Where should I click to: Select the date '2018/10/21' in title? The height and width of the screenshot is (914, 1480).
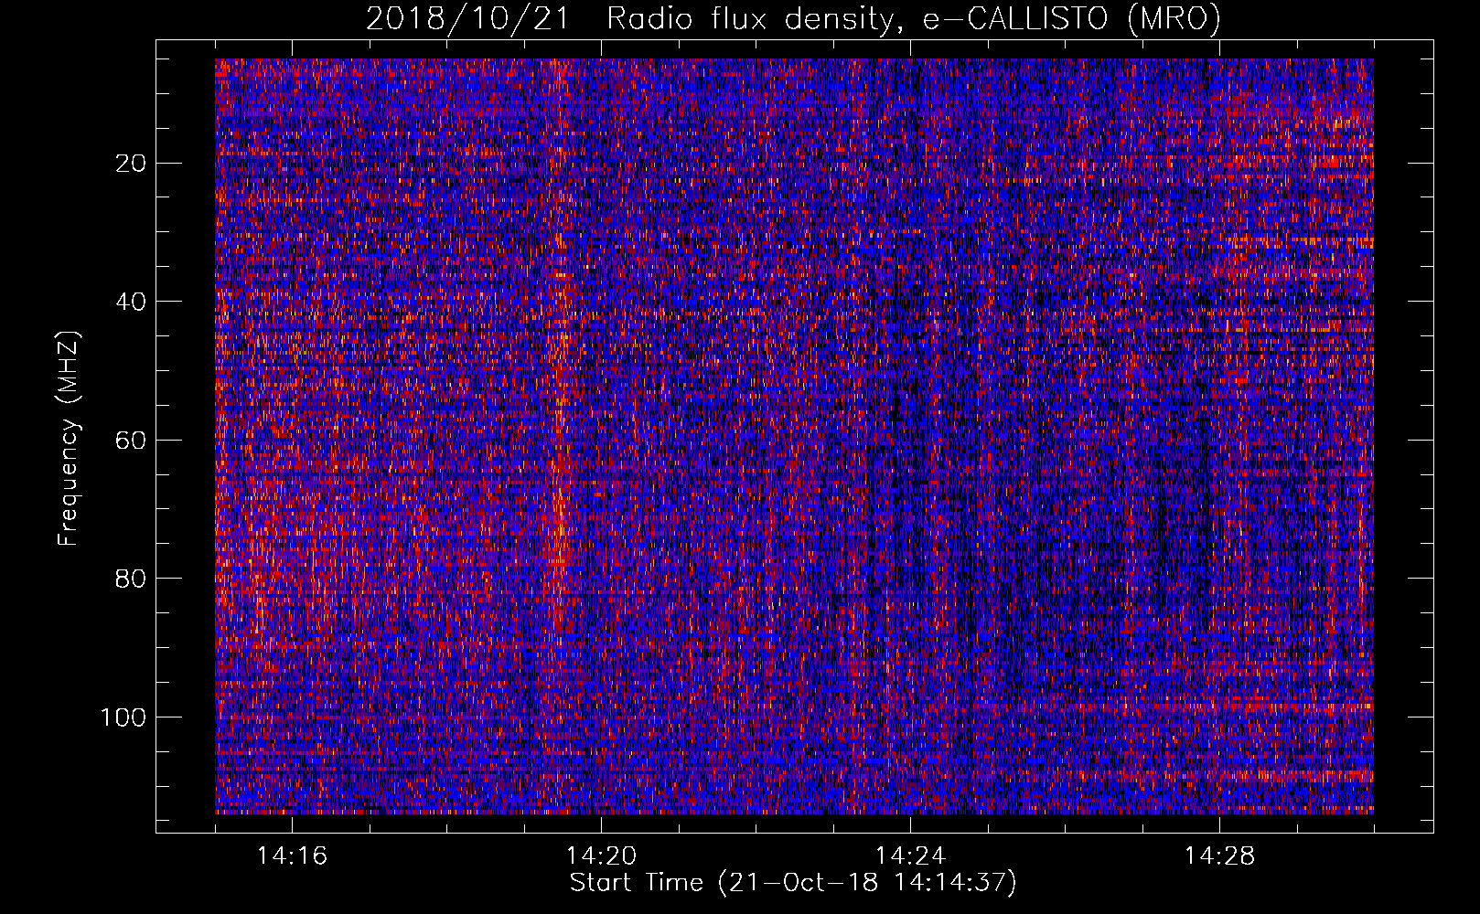467,19
